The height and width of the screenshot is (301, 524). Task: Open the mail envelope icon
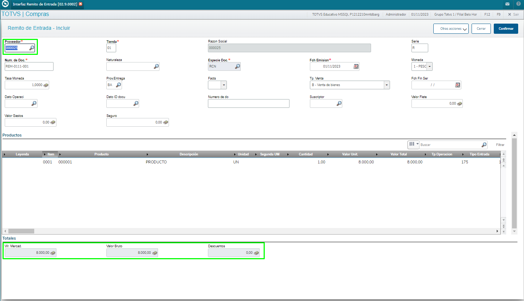click(x=507, y=4)
